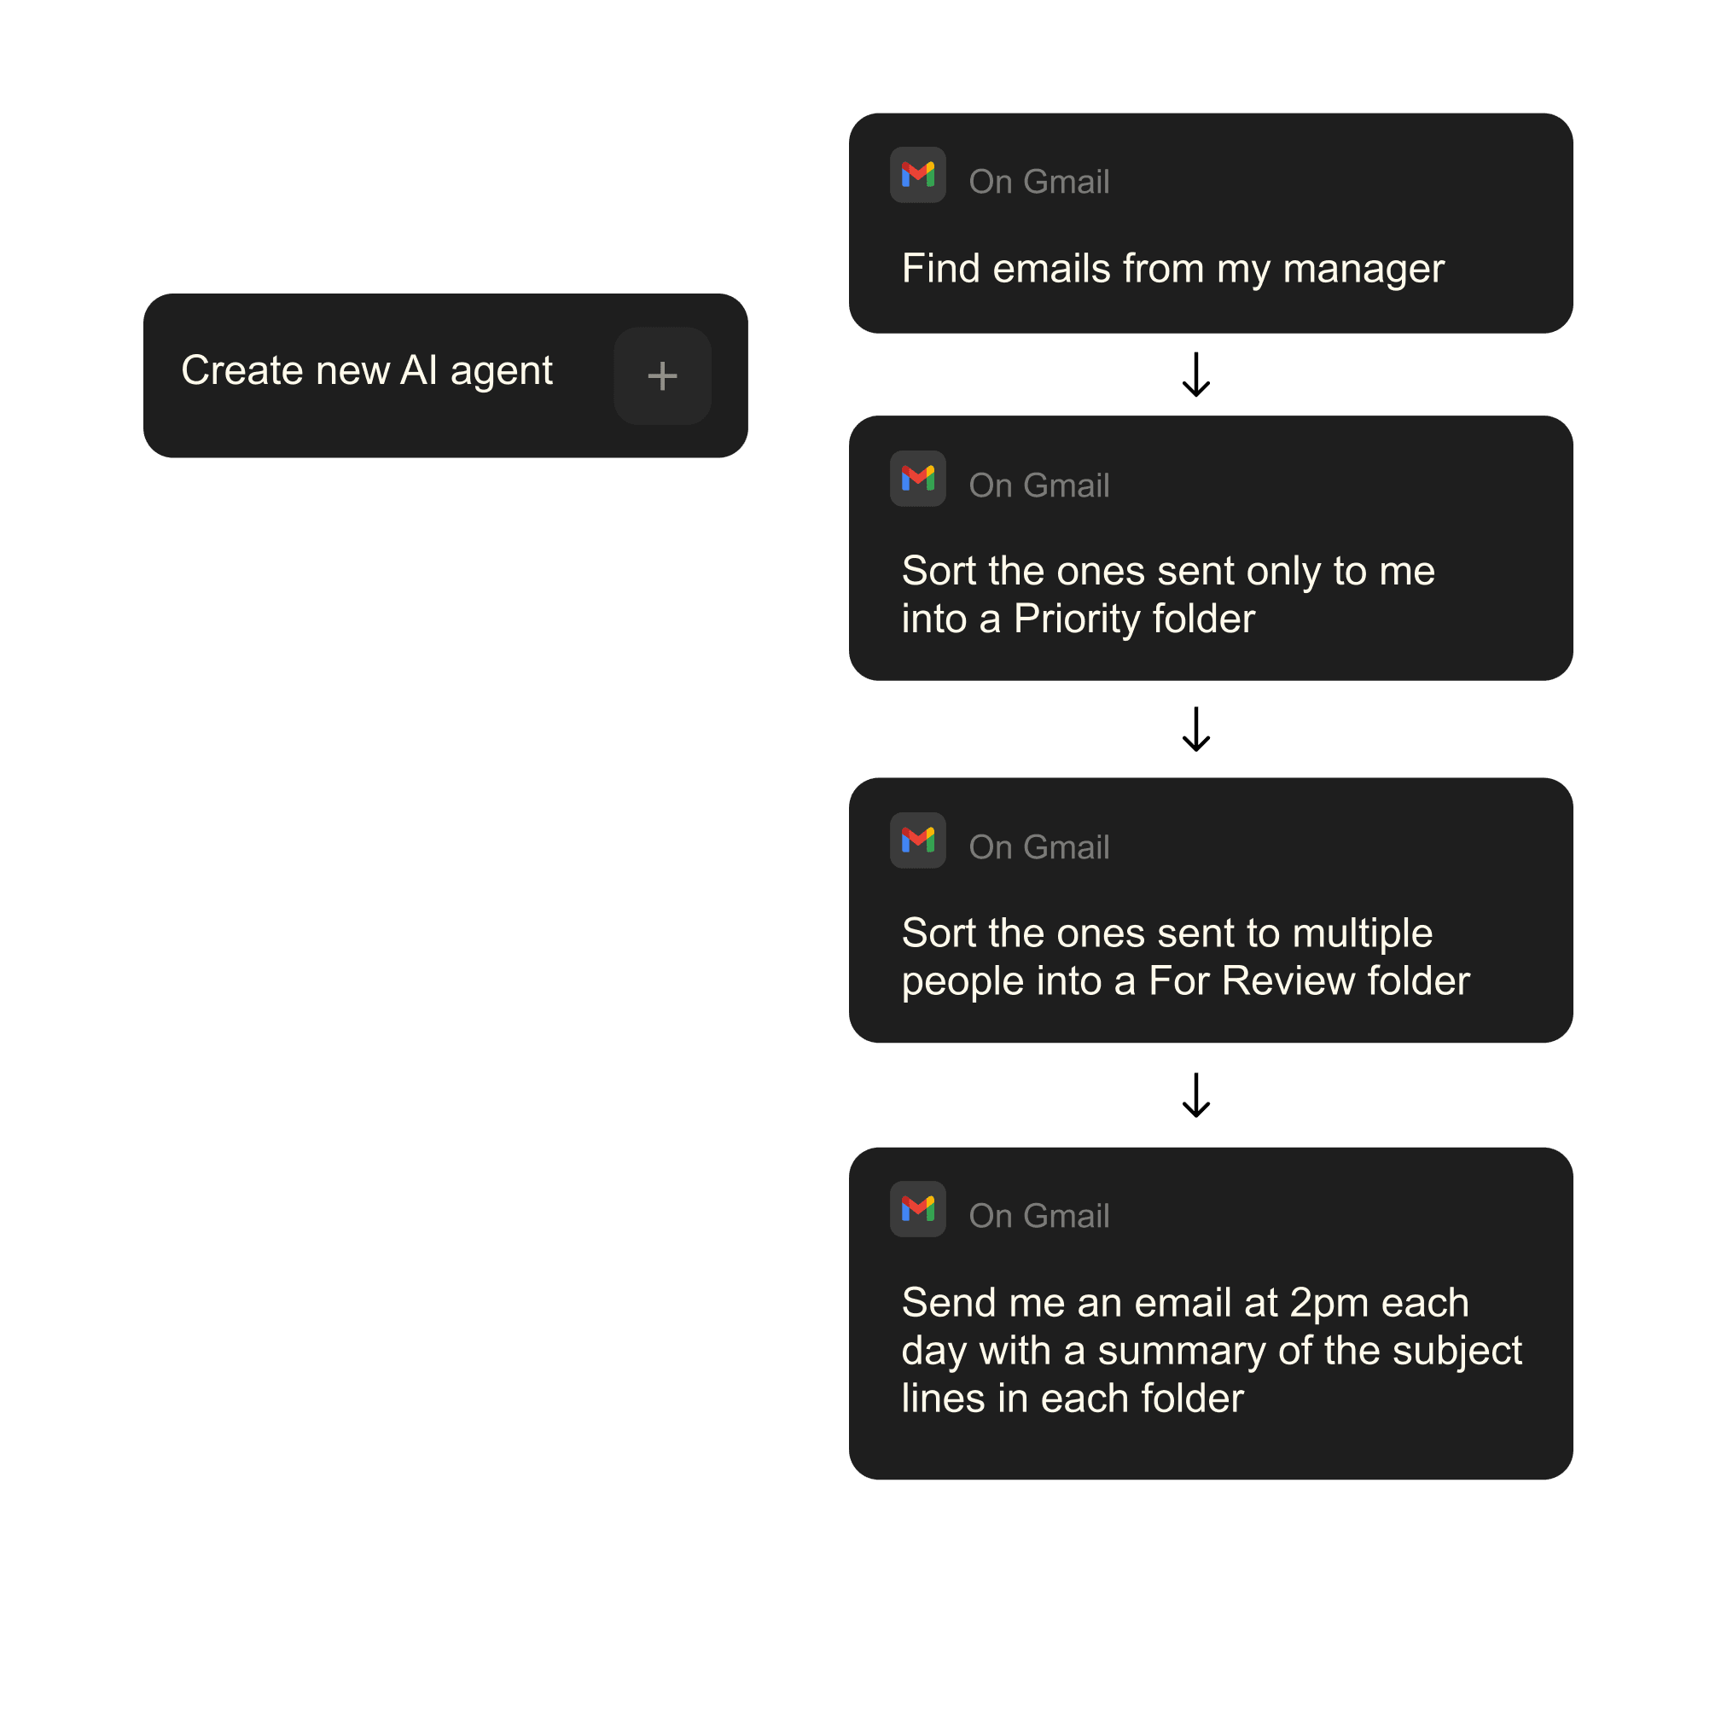Select the Create new AI agent card
Viewport: 1727px width, 1727px height.
[x=445, y=375]
